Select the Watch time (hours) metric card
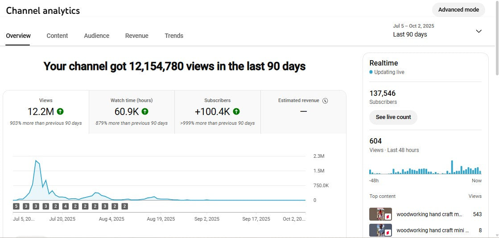The width and height of the screenshot is (499, 238). [132, 112]
